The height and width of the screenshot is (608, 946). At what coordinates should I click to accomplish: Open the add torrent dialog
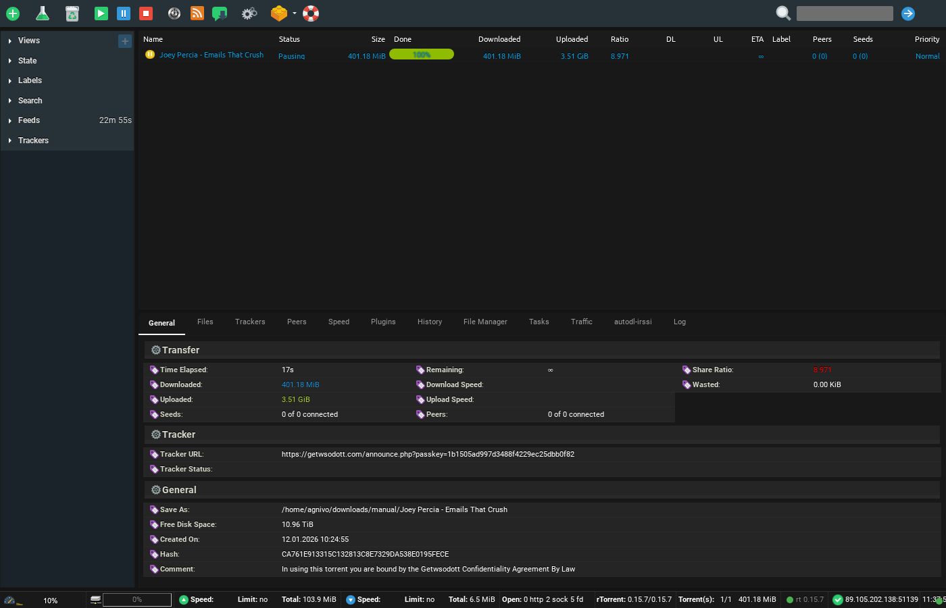(x=13, y=14)
